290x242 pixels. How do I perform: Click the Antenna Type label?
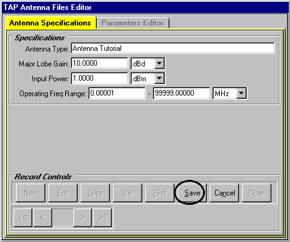(x=47, y=49)
